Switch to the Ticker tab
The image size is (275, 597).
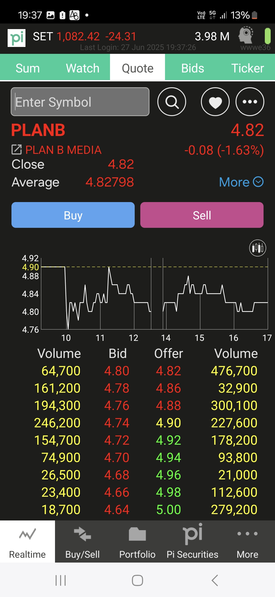(248, 68)
